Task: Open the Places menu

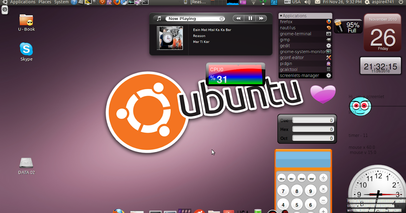Action: [x=45, y=2]
